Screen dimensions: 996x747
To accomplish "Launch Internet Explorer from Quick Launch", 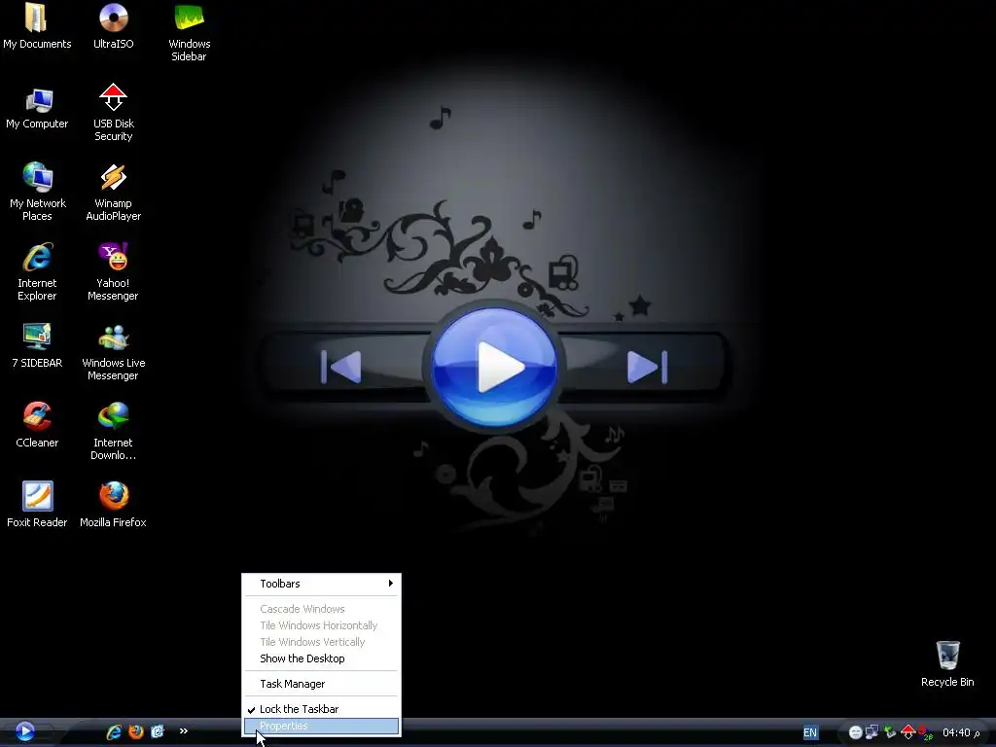I will coord(114,731).
